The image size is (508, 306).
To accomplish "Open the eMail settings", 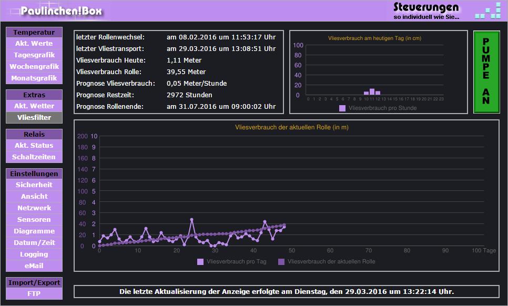I will click(34, 266).
